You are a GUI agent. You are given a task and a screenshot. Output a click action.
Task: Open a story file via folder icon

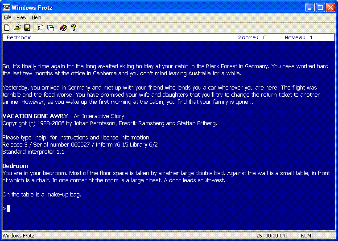click(x=17, y=28)
